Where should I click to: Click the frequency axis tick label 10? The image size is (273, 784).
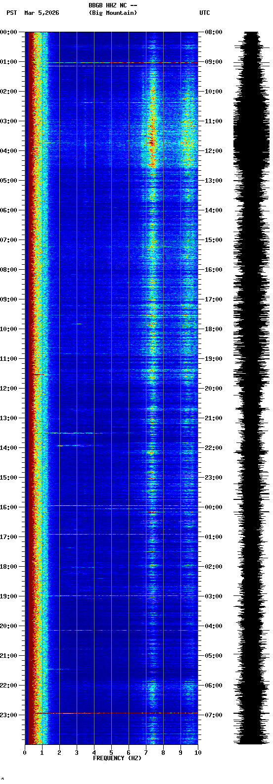click(198, 753)
